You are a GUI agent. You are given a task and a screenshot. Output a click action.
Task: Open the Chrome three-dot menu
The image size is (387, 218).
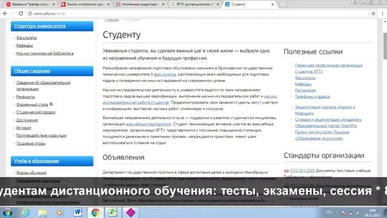point(382,13)
